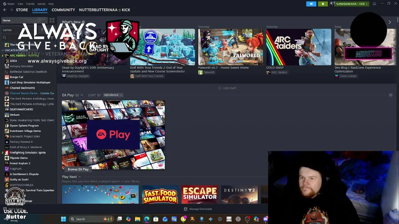This screenshot has height=224, width=399.
Task: Open Microsoft Edge from the taskbar
Action: pos(147,219)
